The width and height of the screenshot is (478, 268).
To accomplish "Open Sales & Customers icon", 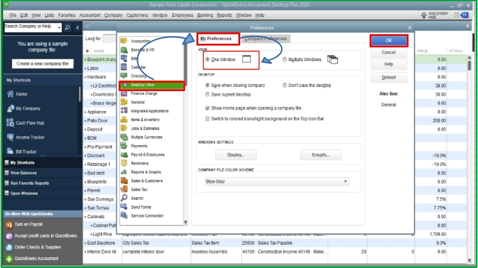I will click(124, 180).
